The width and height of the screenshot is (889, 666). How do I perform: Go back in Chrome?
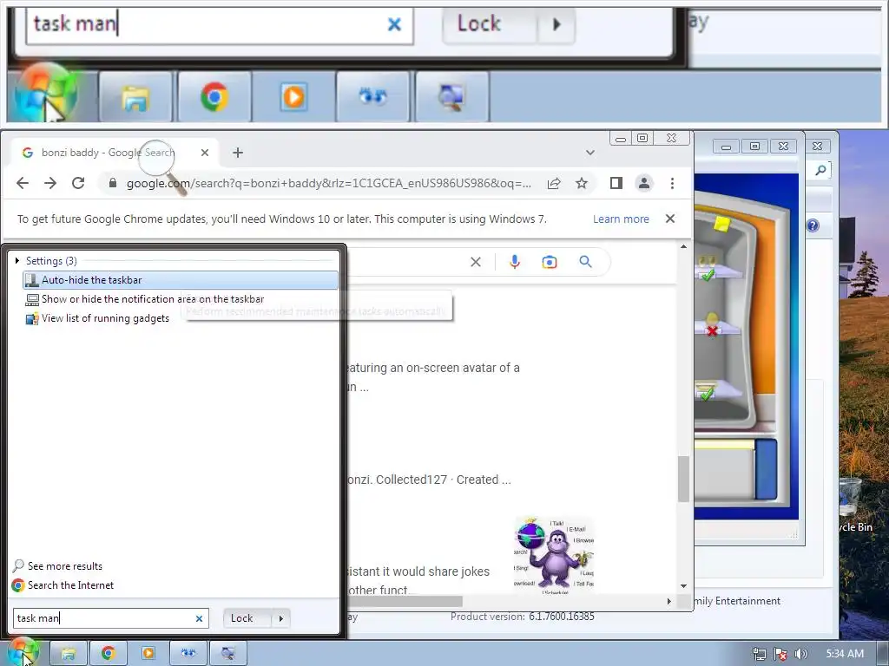[23, 183]
